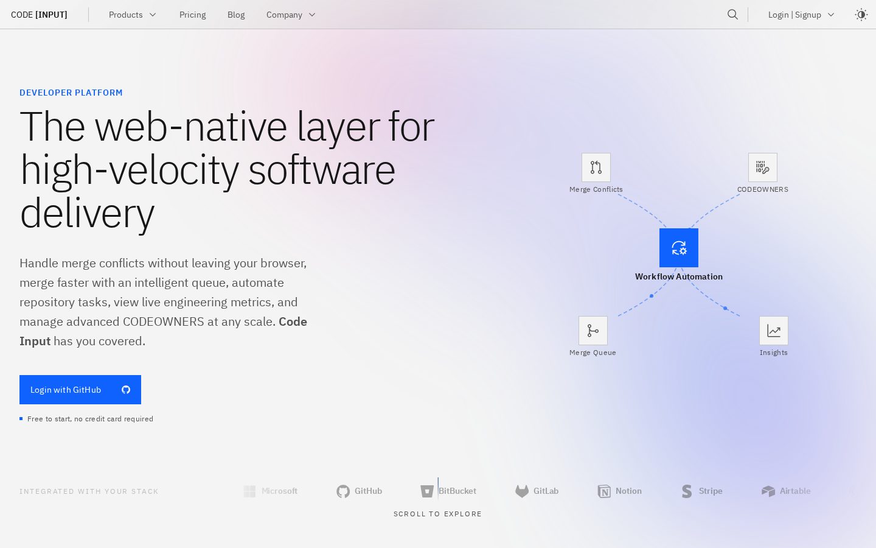Viewport: 876px width, 548px height.
Task: Open the Login | Signup dropdown
Action: point(801,15)
